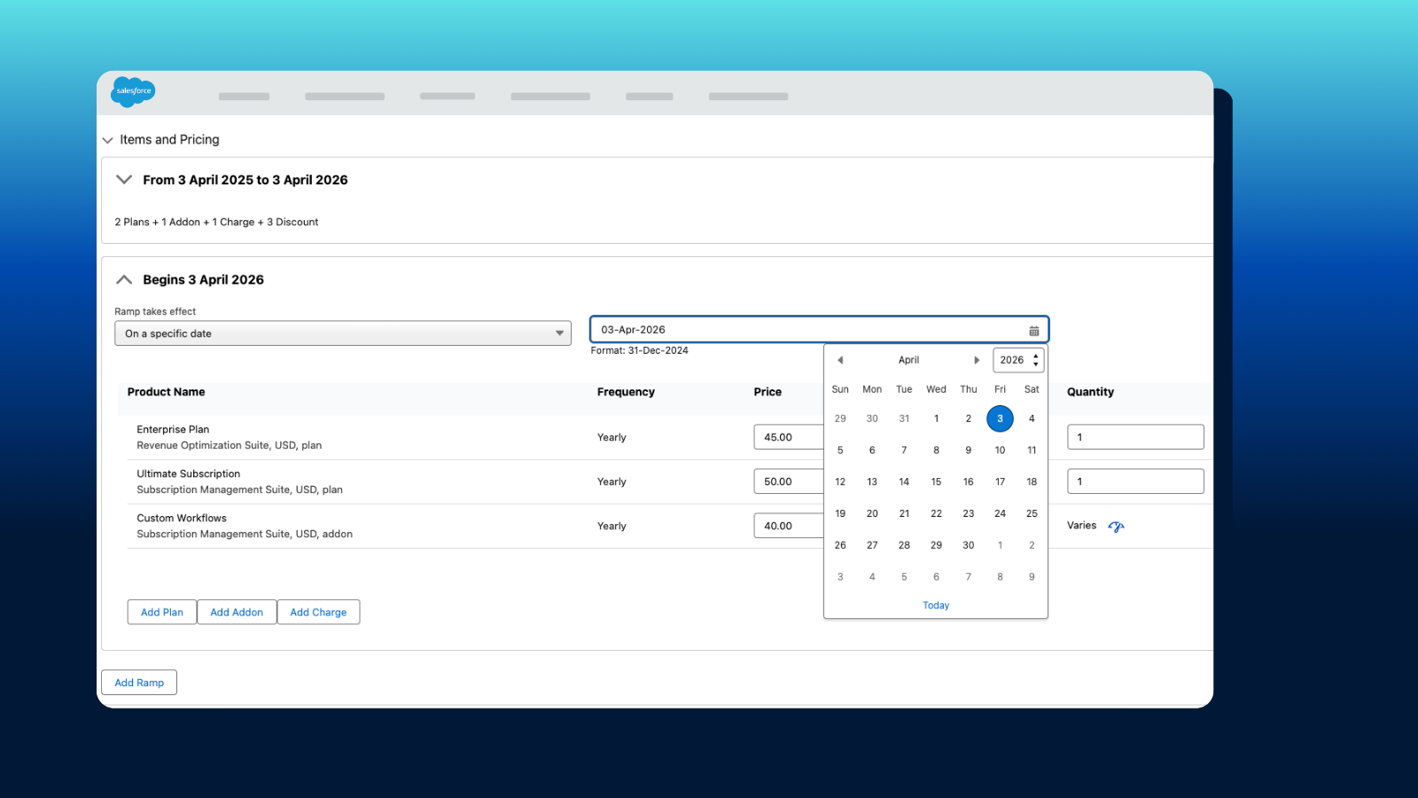This screenshot has width=1418, height=798.
Task: Click the Custom Workflows price field
Action: [x=787, y=526]
